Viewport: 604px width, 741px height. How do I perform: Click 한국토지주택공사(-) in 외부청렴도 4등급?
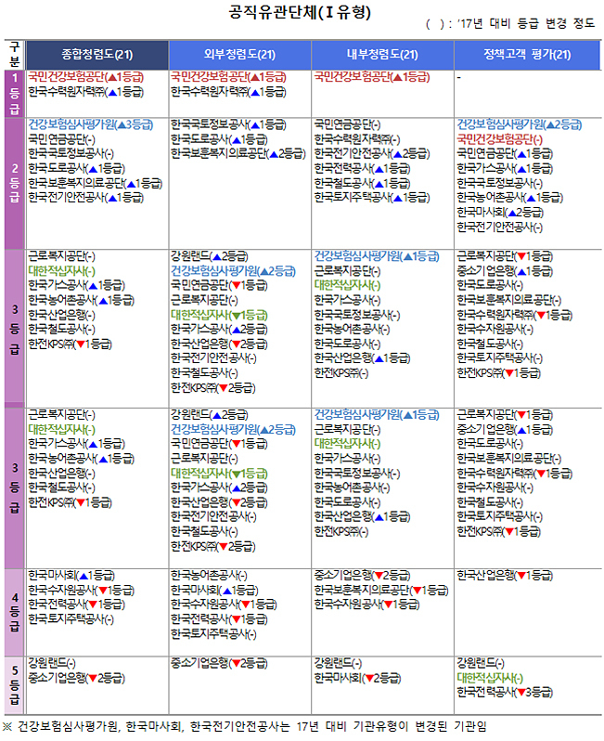pos(213,634)
